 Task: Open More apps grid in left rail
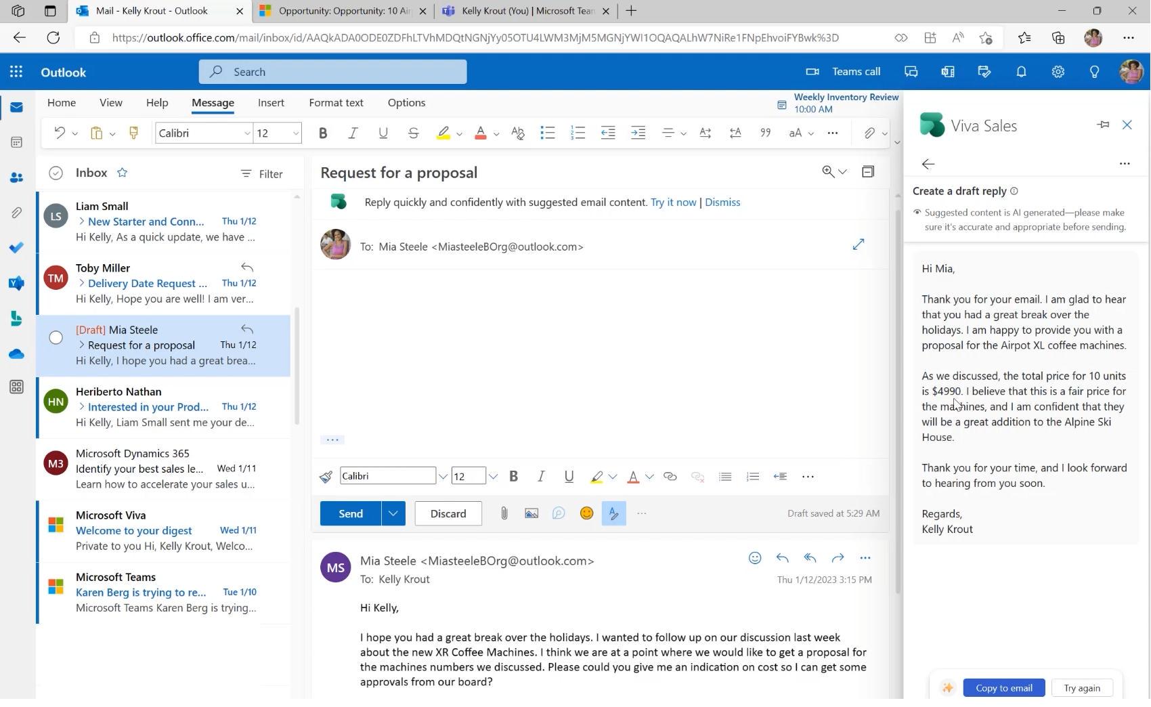[16, 387]
